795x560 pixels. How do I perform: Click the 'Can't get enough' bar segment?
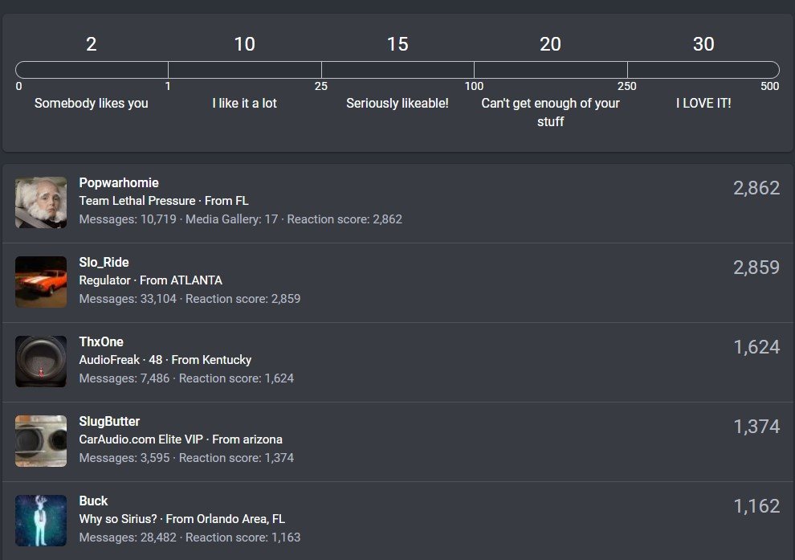tap(551, 70)
